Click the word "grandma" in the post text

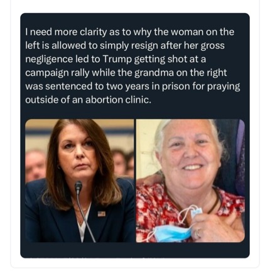click(154, 73)
